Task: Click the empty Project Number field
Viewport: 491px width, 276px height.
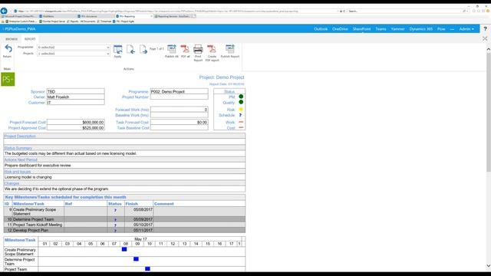Action: [x=179, y=97]
